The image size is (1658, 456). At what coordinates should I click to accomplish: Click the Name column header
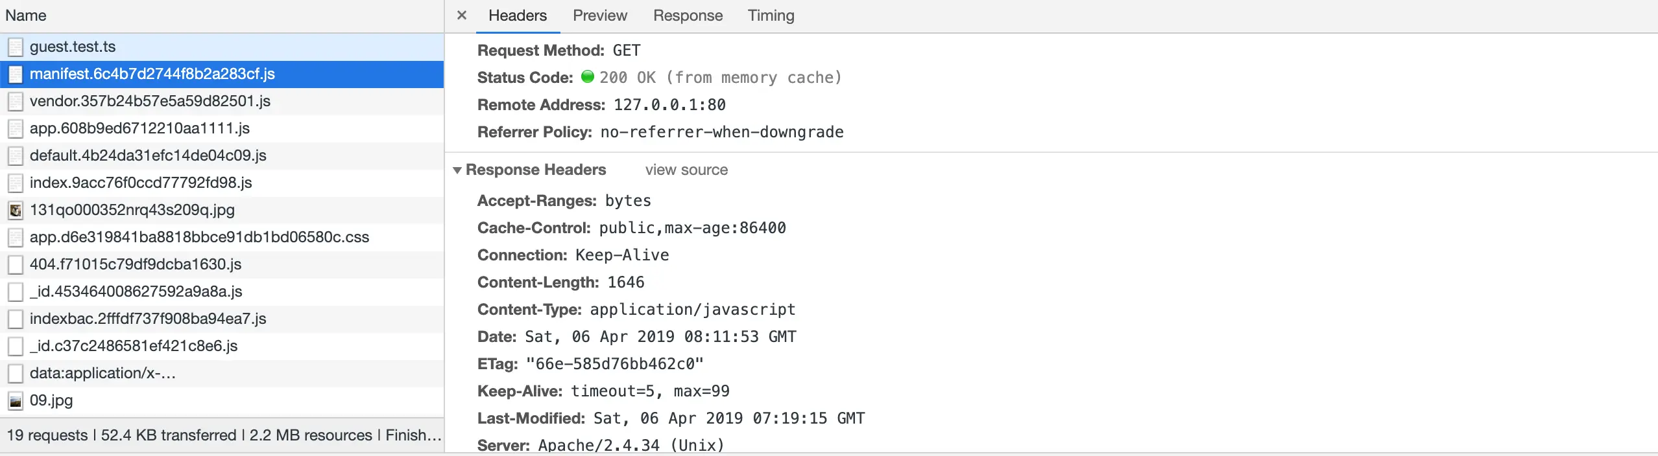click(26, 16)
